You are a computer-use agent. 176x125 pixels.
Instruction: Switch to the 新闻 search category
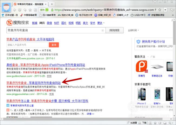coord(35,23)
